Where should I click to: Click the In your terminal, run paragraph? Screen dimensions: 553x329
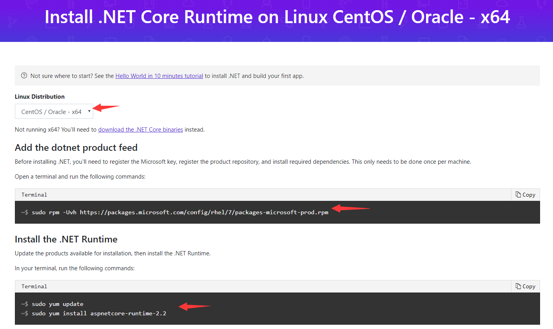(x=74, y=268)
